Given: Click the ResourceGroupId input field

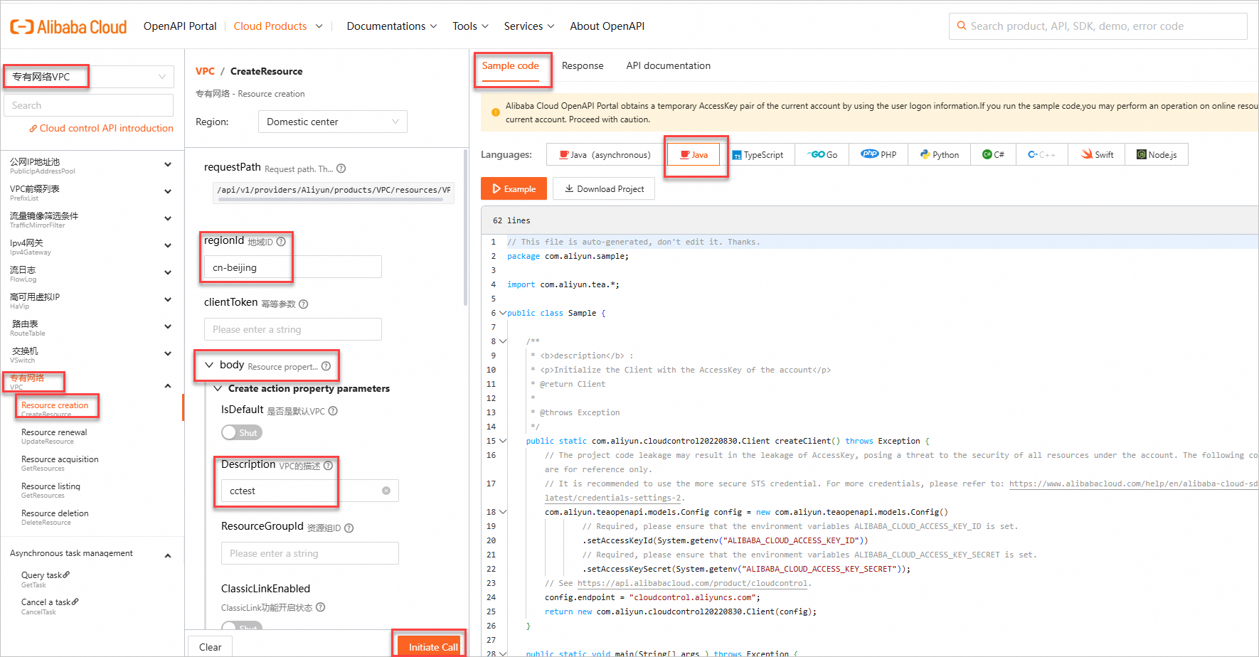Looking at the screenshot, I should coord(310,553).
